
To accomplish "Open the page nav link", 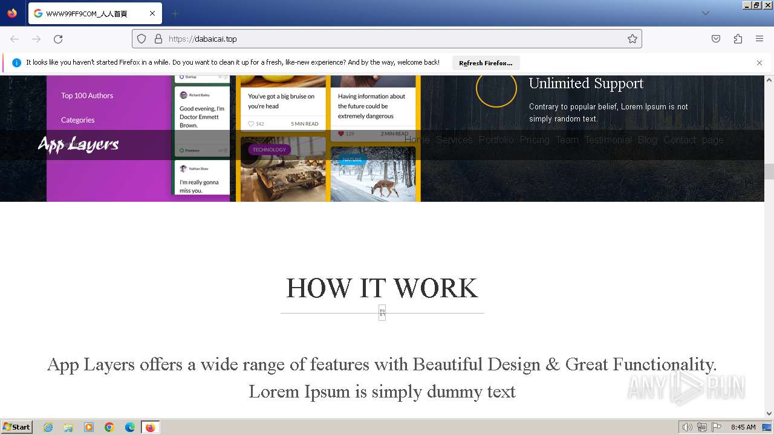I will click(712, 140).
